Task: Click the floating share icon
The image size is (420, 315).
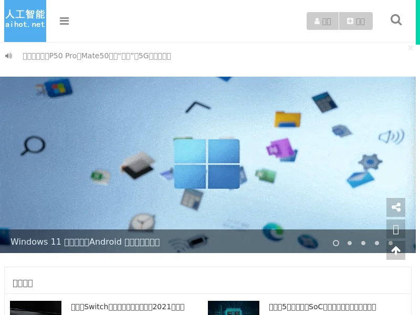Action: coord(396,207)
